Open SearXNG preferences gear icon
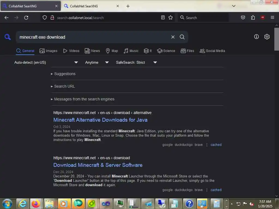The image size is (279, 209). coord(267,37)
